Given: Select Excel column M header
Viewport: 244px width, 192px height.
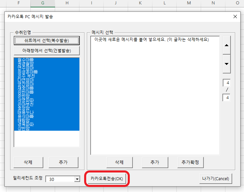Looking at the screenshot, I should click(x=189, y=3).
